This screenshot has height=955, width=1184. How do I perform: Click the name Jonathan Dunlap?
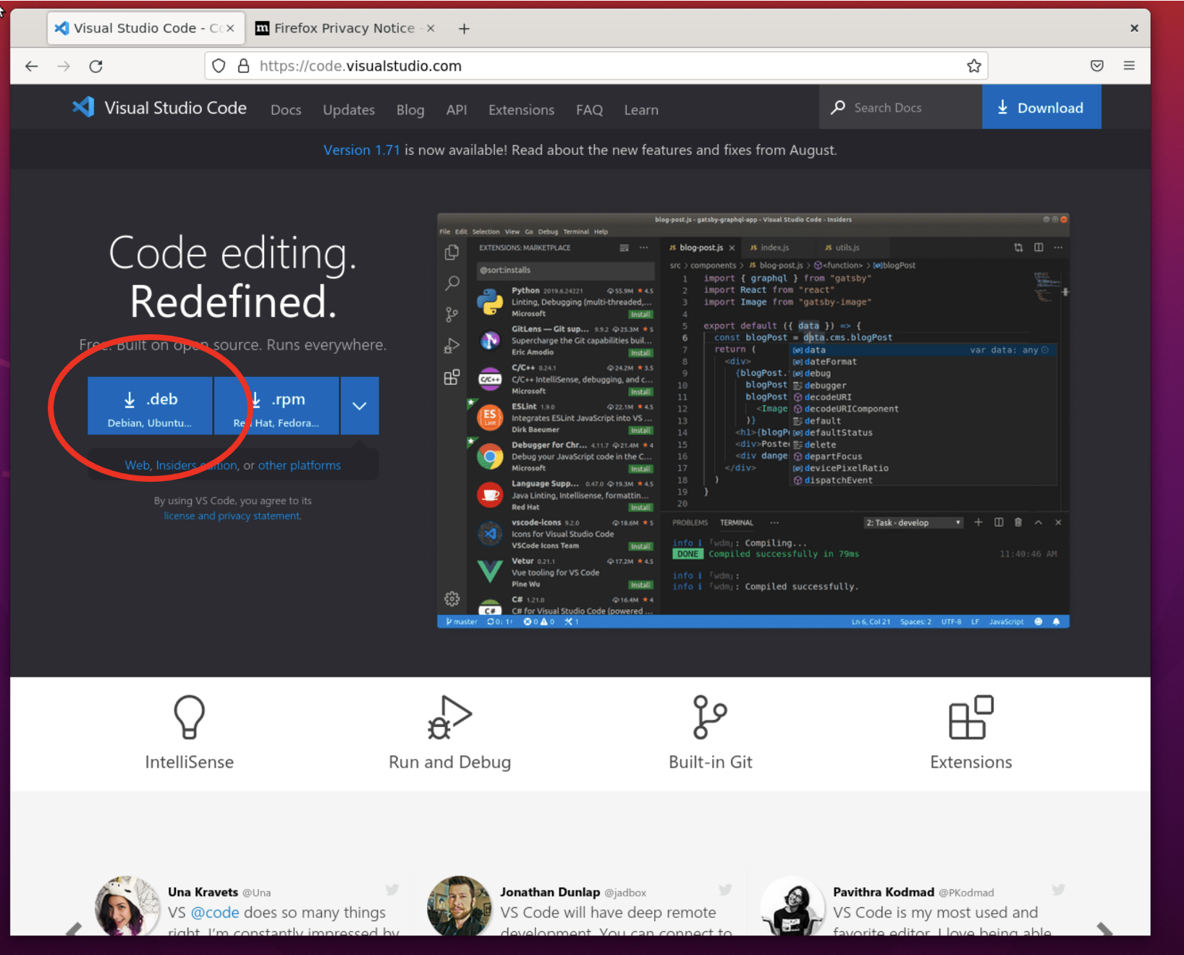click(550, 892)
